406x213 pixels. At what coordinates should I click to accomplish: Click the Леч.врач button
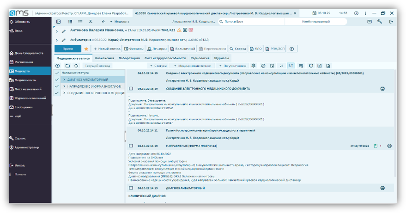tap(157, 49)
